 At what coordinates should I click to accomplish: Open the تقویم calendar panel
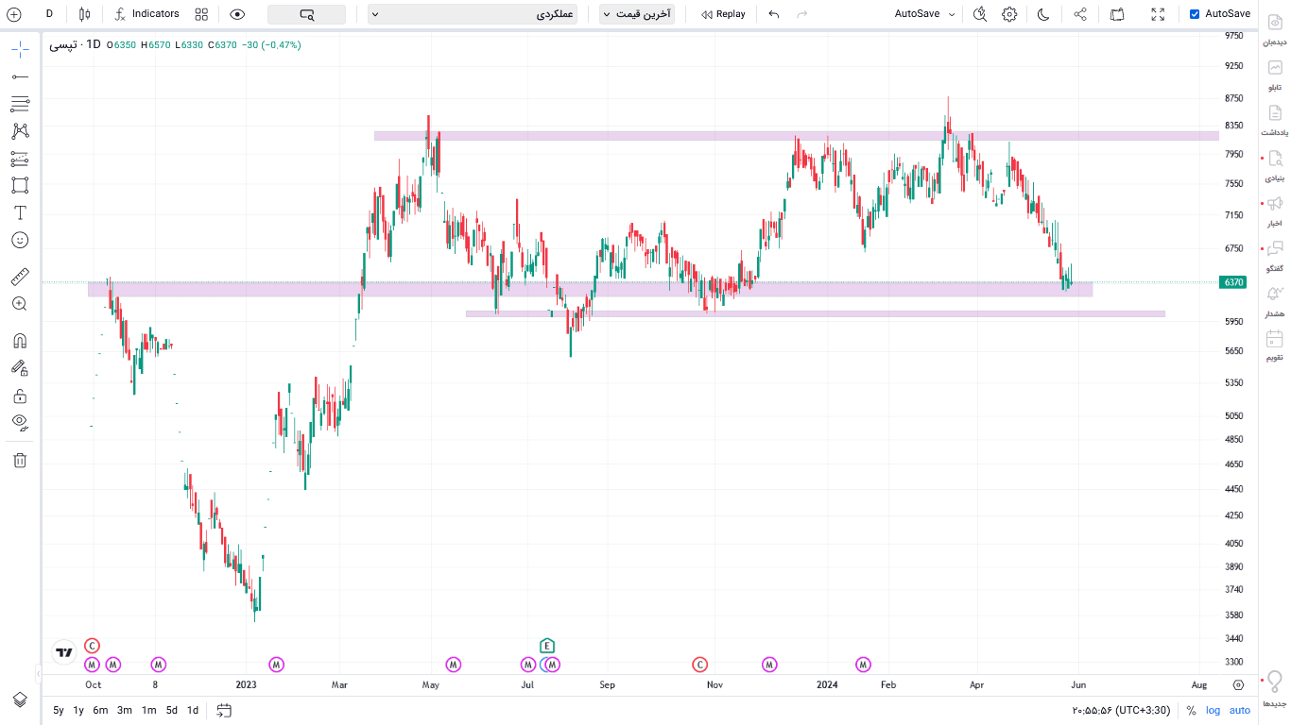pyautogui.click(x=1275, y=345)
